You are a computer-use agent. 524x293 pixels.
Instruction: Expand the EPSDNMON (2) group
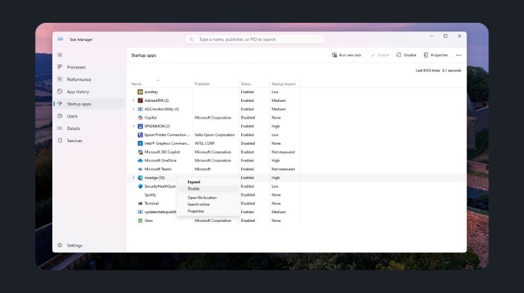pos(133,126)
